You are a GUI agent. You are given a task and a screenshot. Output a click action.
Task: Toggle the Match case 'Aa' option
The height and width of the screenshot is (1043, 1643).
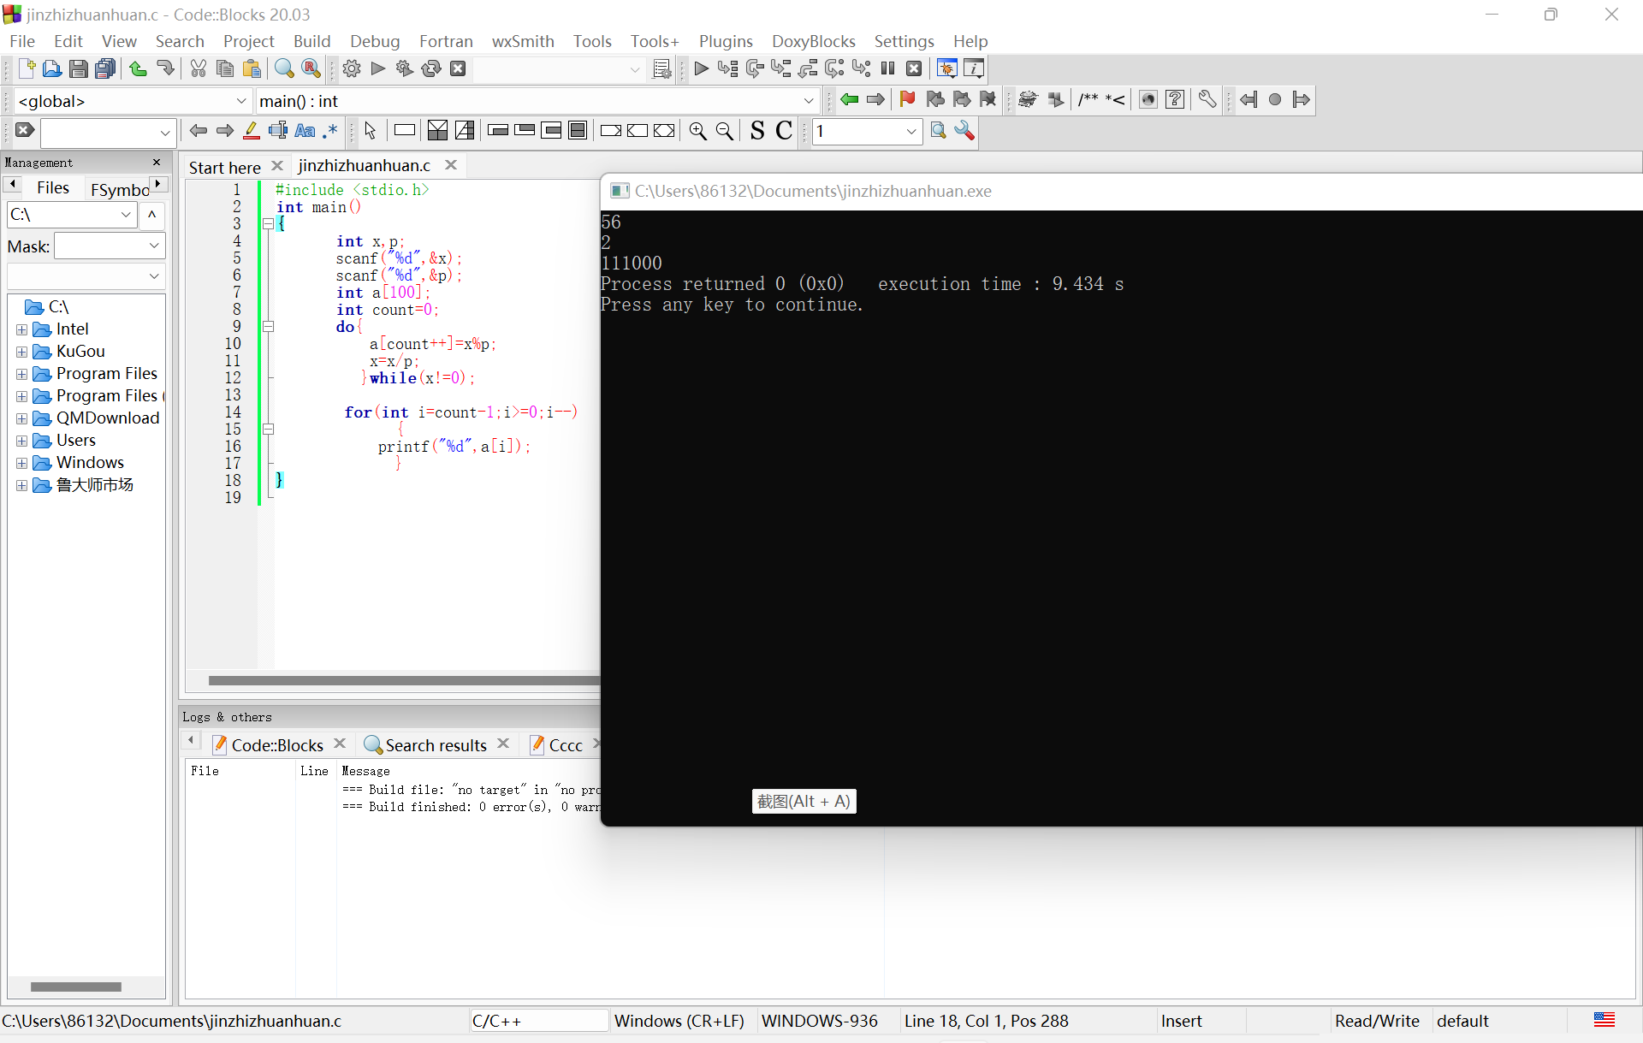(305, 131)
